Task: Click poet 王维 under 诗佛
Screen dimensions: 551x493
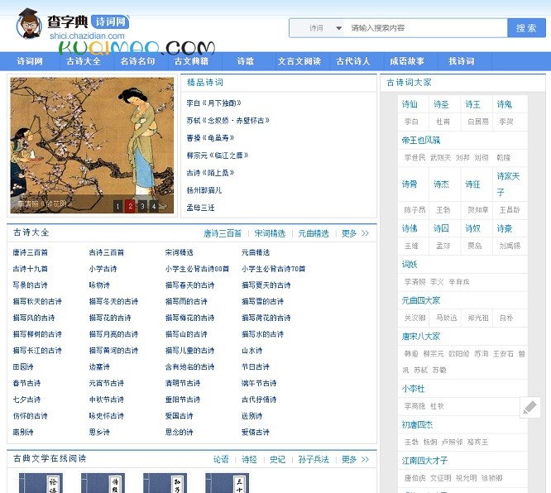Action: pos(411,246)
